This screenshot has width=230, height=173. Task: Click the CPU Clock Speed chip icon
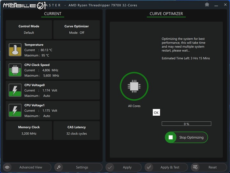pos(15,70)
